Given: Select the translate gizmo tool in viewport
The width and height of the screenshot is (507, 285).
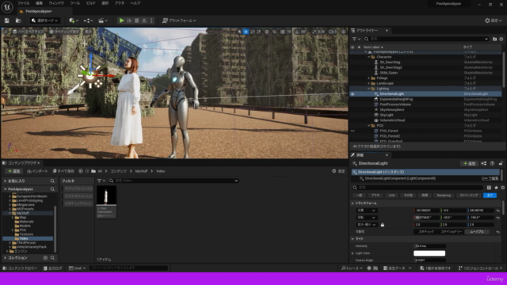Looking at the screenshot, I should coord(246,32).
